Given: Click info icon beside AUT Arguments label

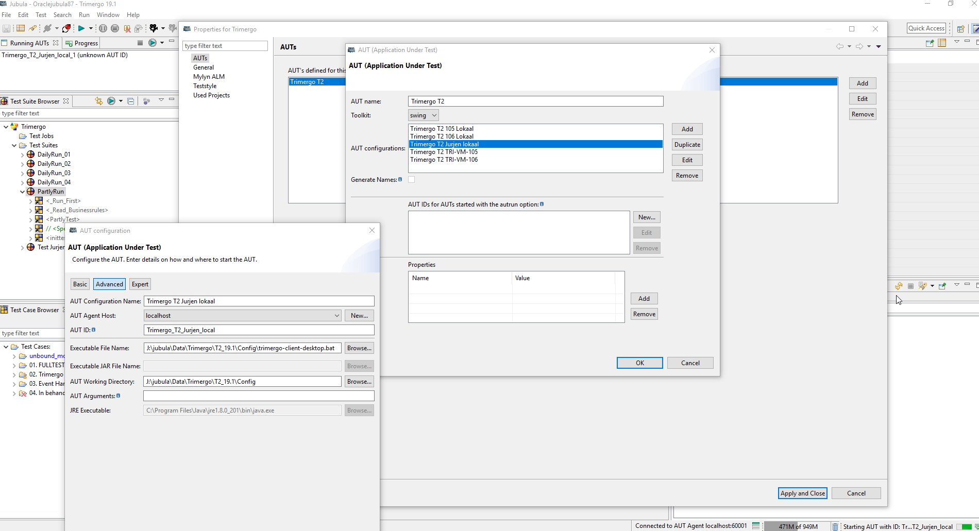Looking at the screenshot, I should pyautogui.click(x=119, y=396).
